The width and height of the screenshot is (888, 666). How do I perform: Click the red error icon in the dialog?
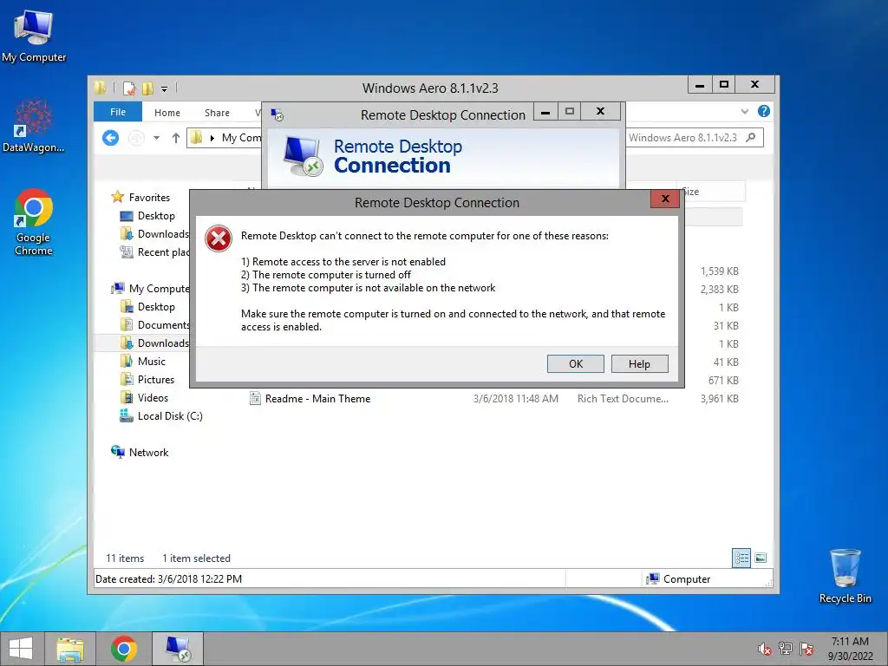pos(219,238)
